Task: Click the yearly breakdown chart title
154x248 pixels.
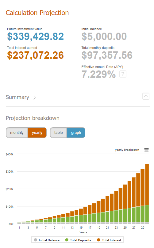Action: coord(127,150)
